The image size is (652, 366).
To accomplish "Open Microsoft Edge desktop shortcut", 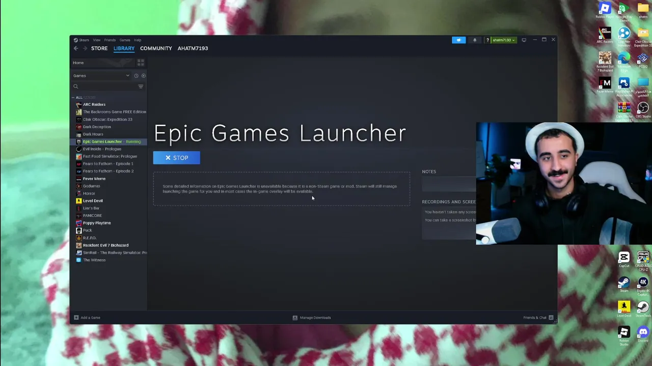I will 624,60.
